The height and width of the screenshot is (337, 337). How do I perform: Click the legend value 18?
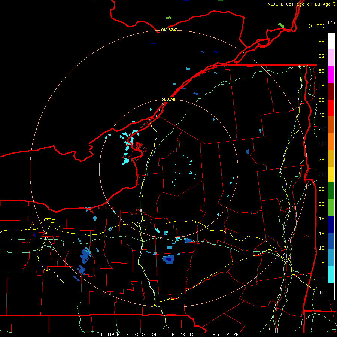point(322,219)
